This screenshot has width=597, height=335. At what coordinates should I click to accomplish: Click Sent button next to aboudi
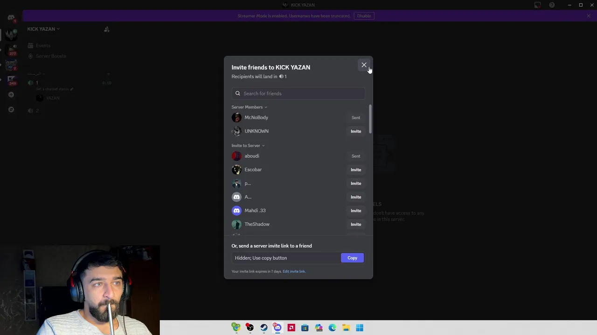tap(356, 156)
